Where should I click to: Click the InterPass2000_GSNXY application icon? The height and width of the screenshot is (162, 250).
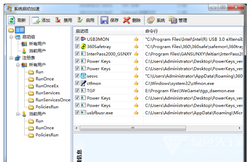pyautogui.click(x=83, y=54)
